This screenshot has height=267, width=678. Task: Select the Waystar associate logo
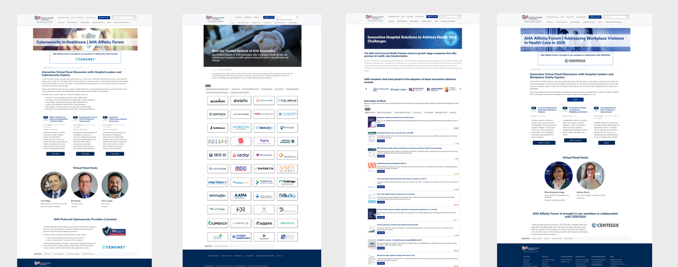[x=264, y=100]
